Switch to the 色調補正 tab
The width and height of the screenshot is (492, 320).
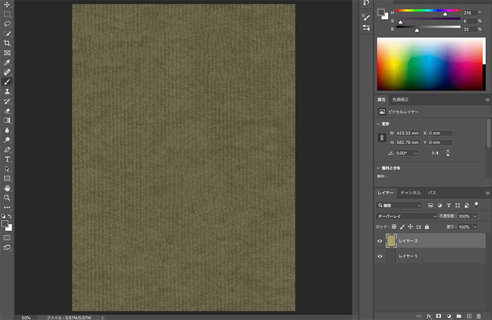point(400,100)
